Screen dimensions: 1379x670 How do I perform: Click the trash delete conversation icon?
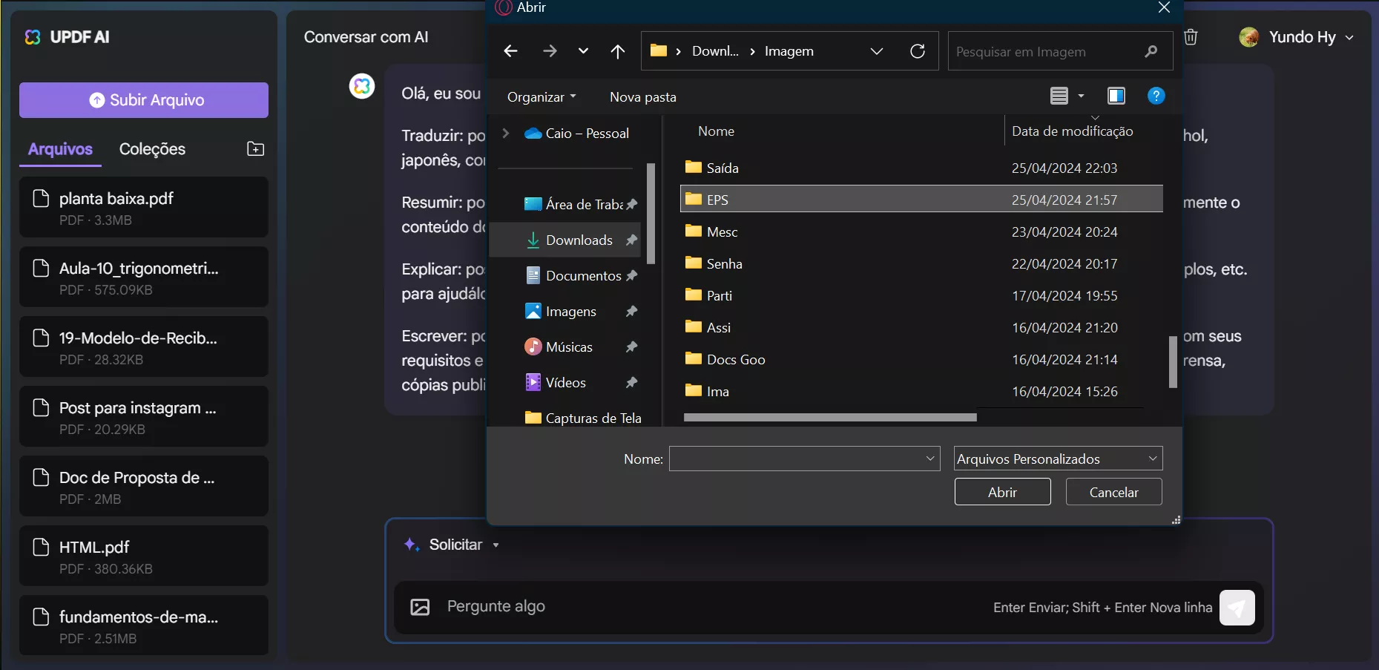(1191, 37)
